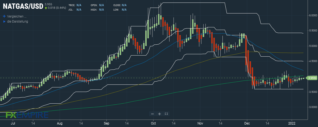318x127 pixels.
Task: Click the Oct date axis label
Action: 153,123
